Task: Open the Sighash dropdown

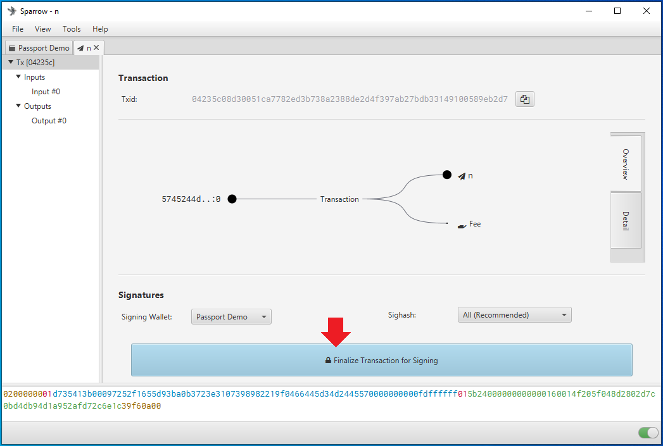Action: (515, 315)
